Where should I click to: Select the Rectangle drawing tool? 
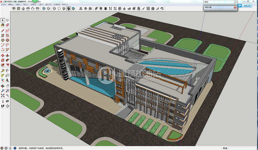click(x=3, y=36)
